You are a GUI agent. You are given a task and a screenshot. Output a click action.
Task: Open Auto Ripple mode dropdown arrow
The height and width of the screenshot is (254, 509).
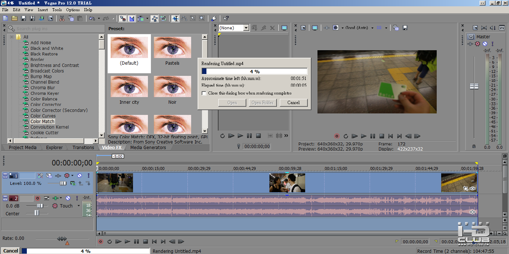(x=148, y=18)
